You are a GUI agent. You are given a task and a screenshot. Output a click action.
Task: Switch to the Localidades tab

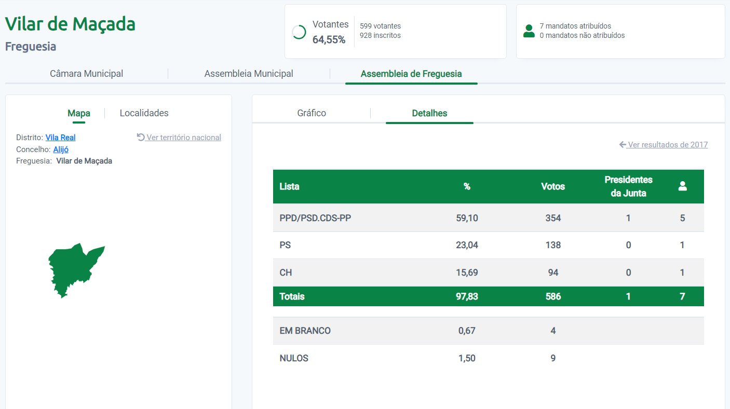coord(144,113)
